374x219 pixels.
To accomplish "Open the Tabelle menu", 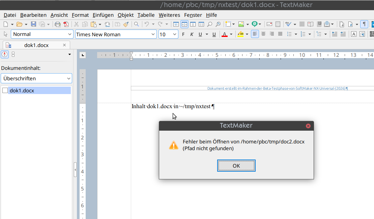I will (x=146, y=15).
